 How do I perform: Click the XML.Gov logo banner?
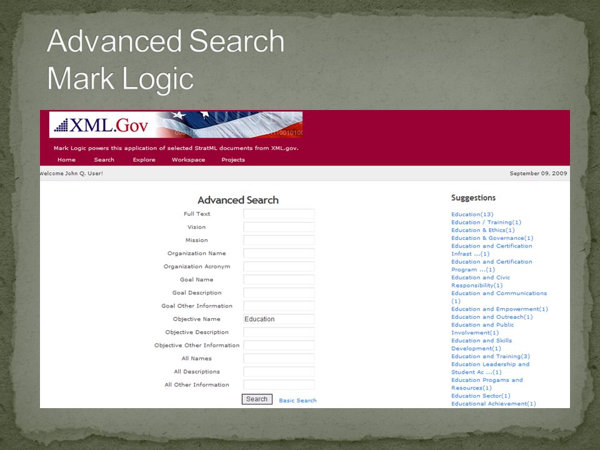click(176, 125)
